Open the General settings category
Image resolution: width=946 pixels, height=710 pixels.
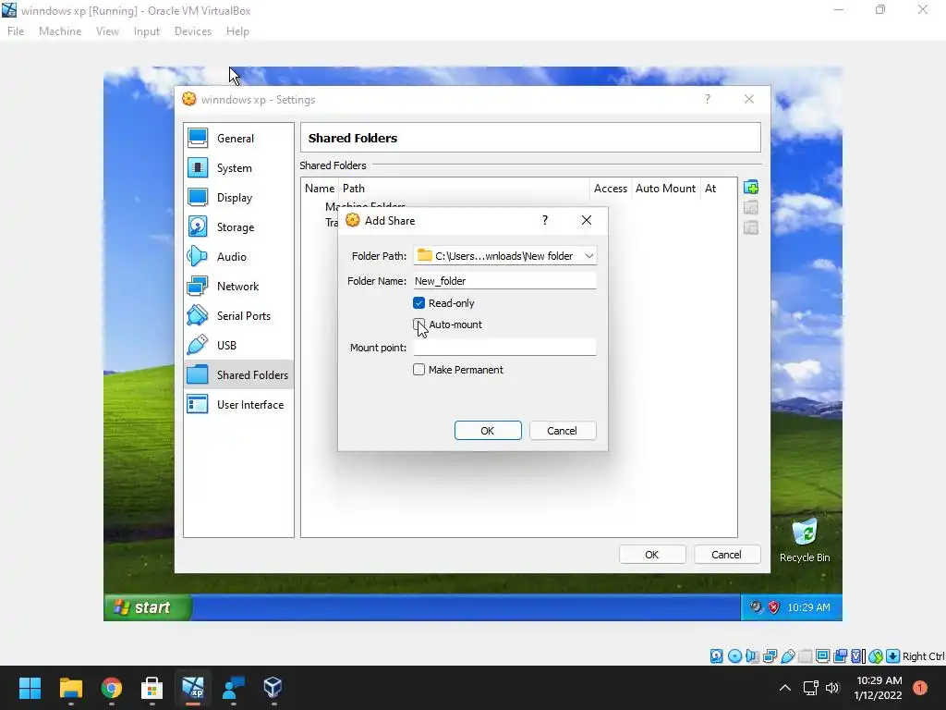click(x=238, y=139)
